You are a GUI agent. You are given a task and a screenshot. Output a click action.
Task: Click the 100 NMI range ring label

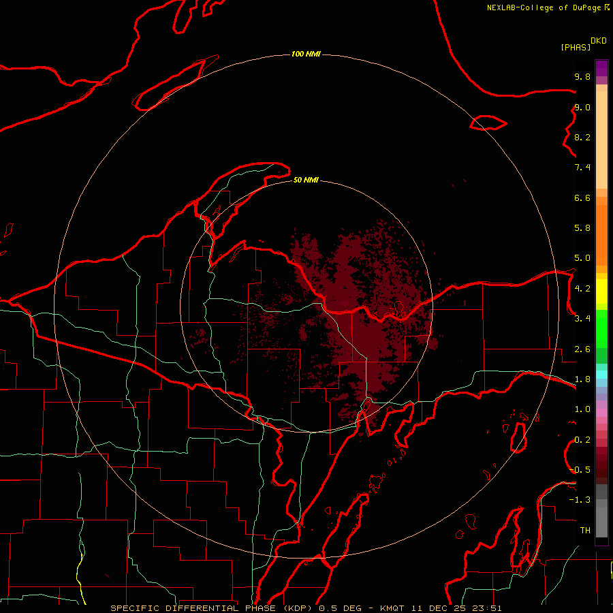click(x=306, y=54)
